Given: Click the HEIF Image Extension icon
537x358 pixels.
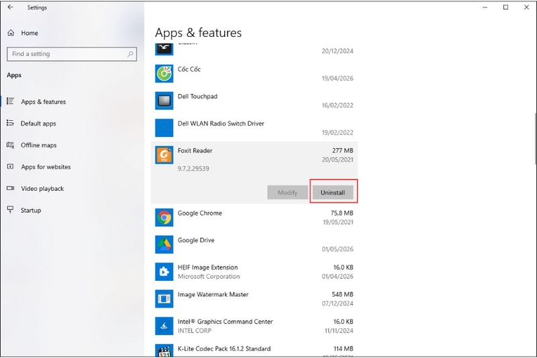Looking at the screenshot, I should coord(164,271).
